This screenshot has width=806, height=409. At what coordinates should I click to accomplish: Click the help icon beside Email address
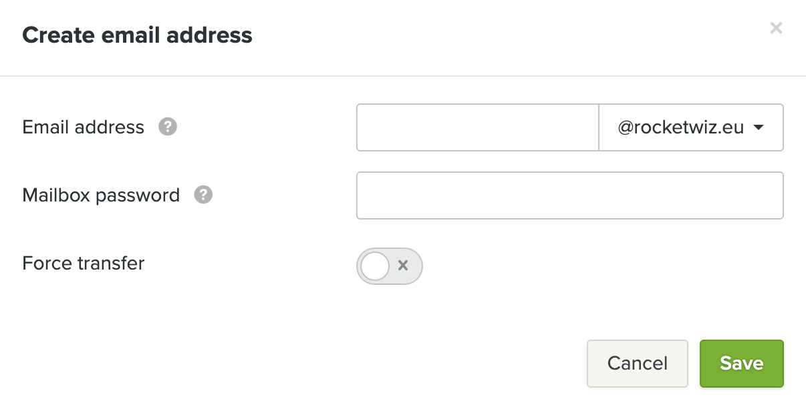point(168,127)
